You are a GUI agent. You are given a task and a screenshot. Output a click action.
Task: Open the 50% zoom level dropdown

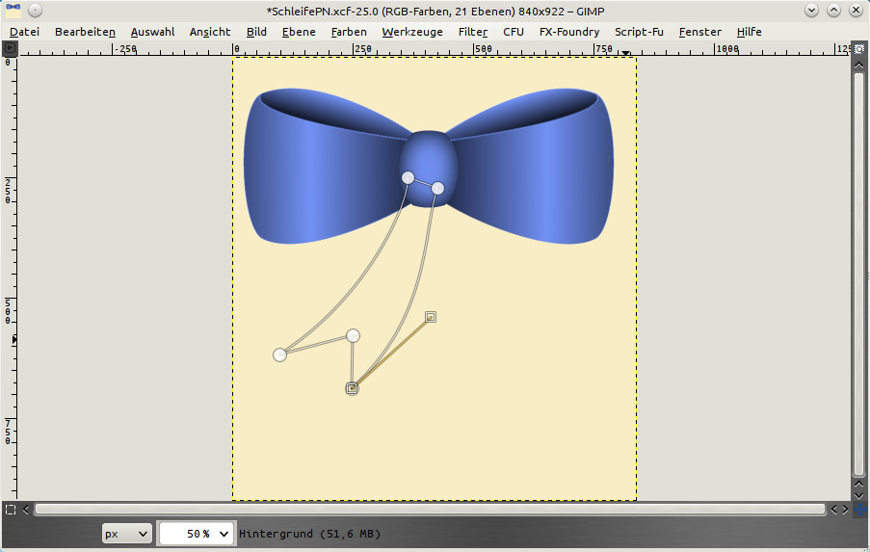click(x=197, y=533)
